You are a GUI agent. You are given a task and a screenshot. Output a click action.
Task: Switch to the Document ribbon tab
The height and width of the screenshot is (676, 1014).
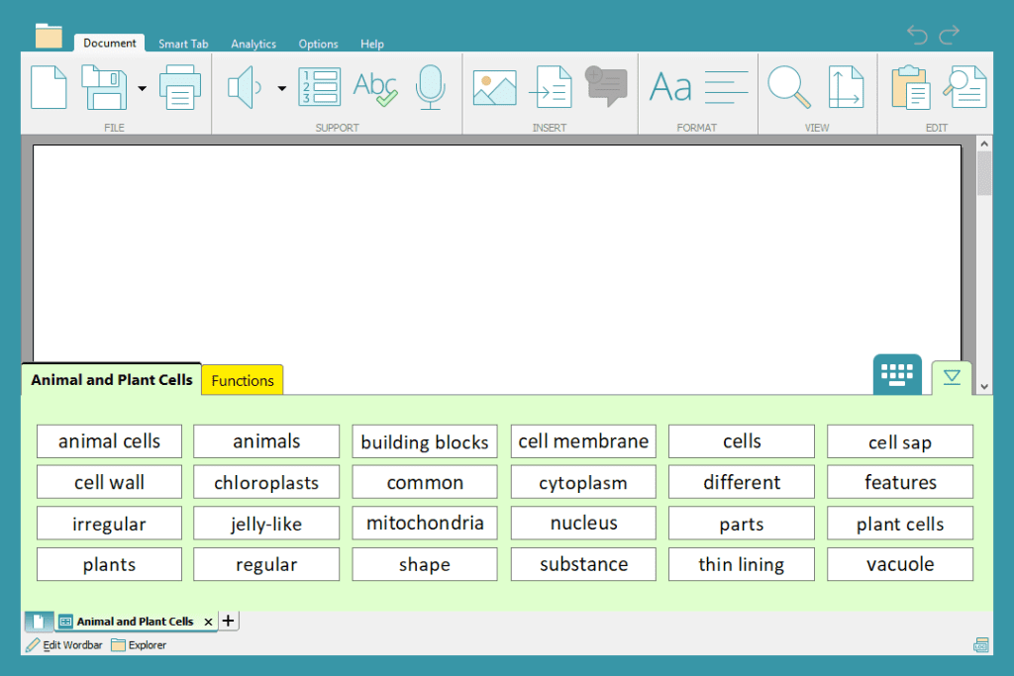(109, 44)
